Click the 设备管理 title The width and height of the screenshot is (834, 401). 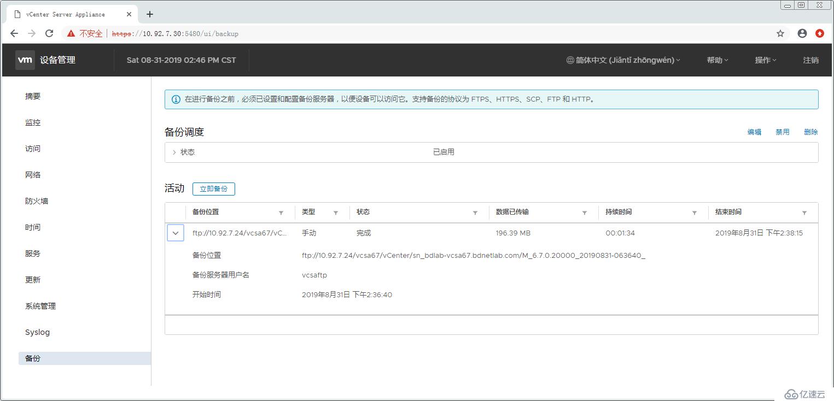pos(57,60)
